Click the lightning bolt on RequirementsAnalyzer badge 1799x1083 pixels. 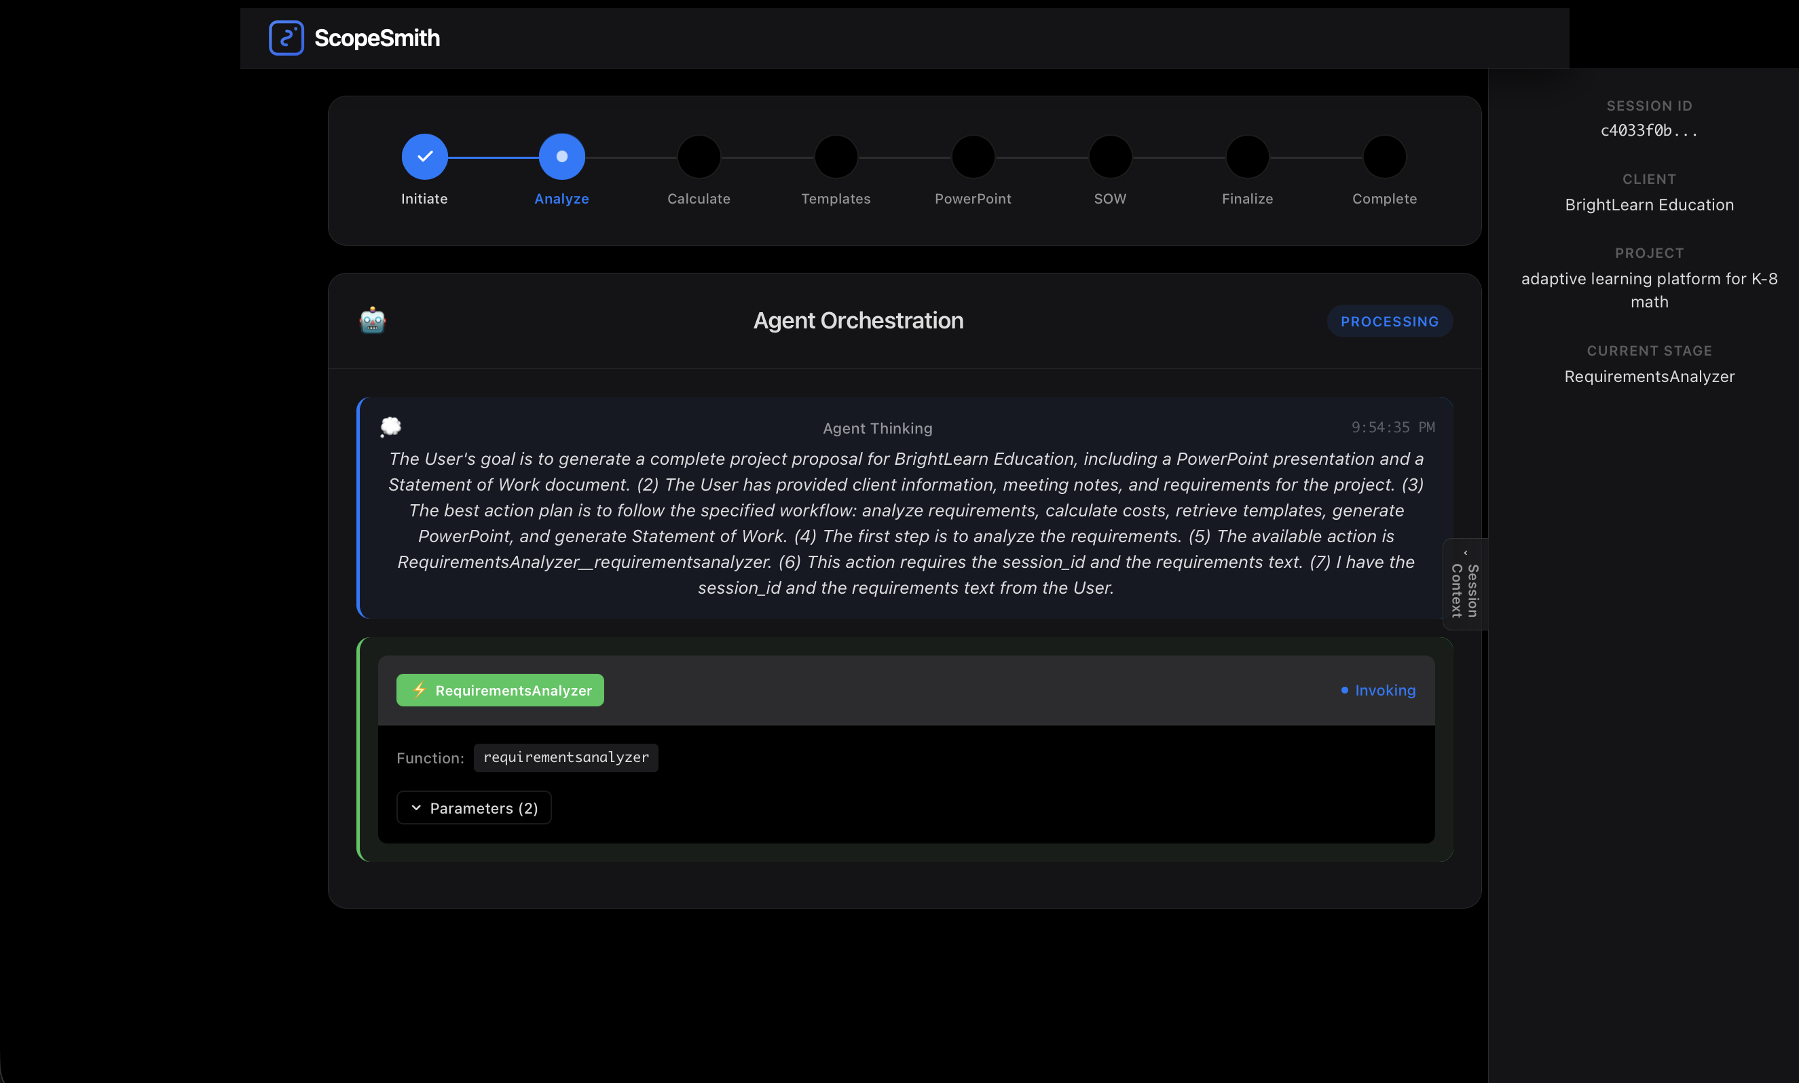pos(419,689)
